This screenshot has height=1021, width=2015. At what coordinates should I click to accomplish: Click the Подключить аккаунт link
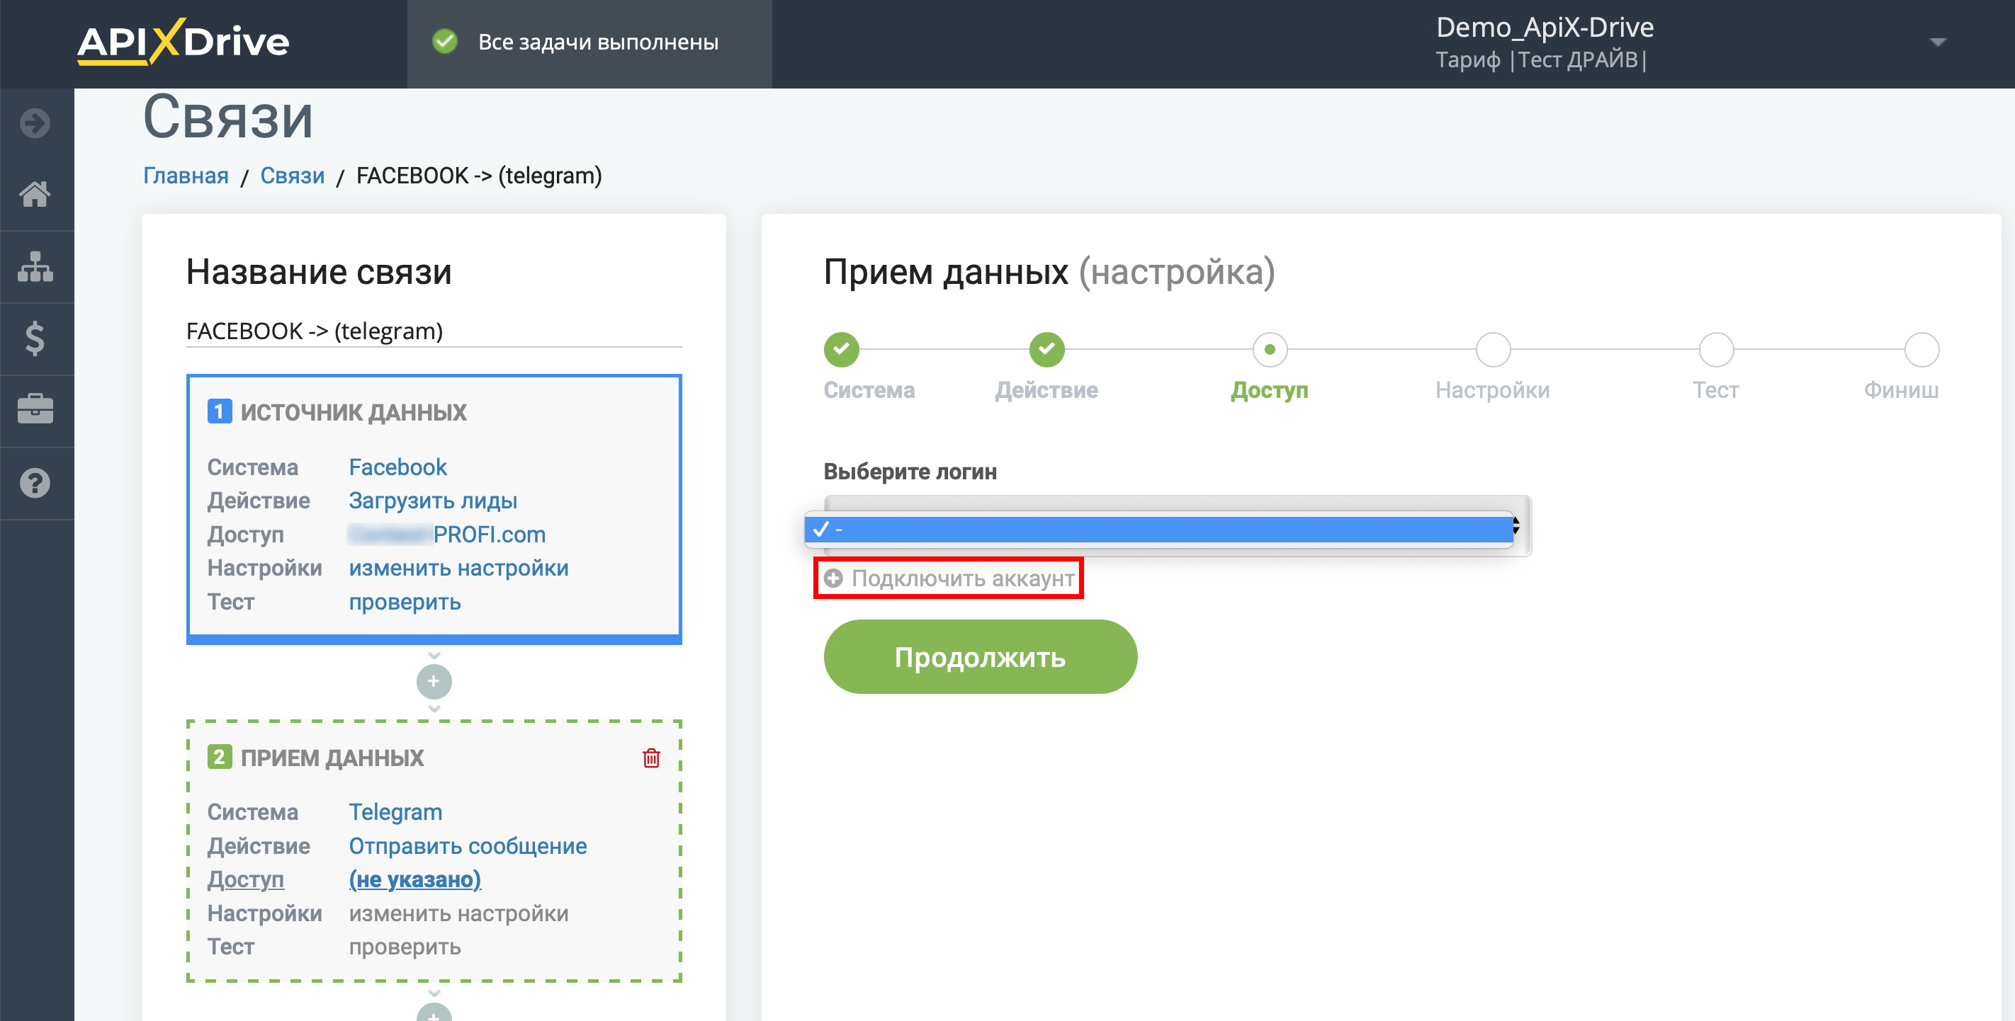pyautogui.click(x=962, y=578)
